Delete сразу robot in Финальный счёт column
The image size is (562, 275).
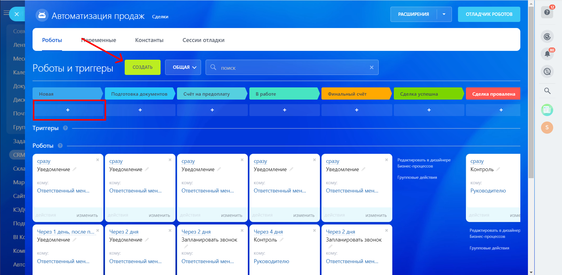coord(387,160)
